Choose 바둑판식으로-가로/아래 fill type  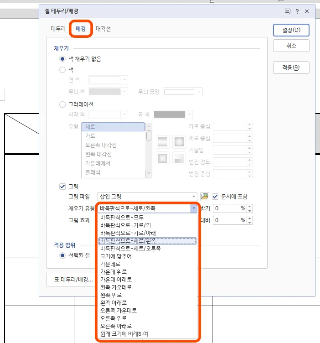coord(148,233)
